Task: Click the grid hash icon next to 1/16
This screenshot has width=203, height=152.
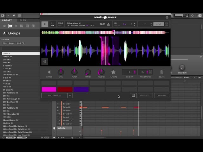Action: (58, 138)
